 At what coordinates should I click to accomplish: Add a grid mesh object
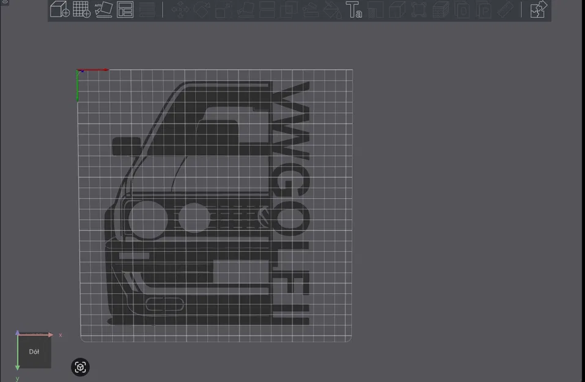[80, 10]
